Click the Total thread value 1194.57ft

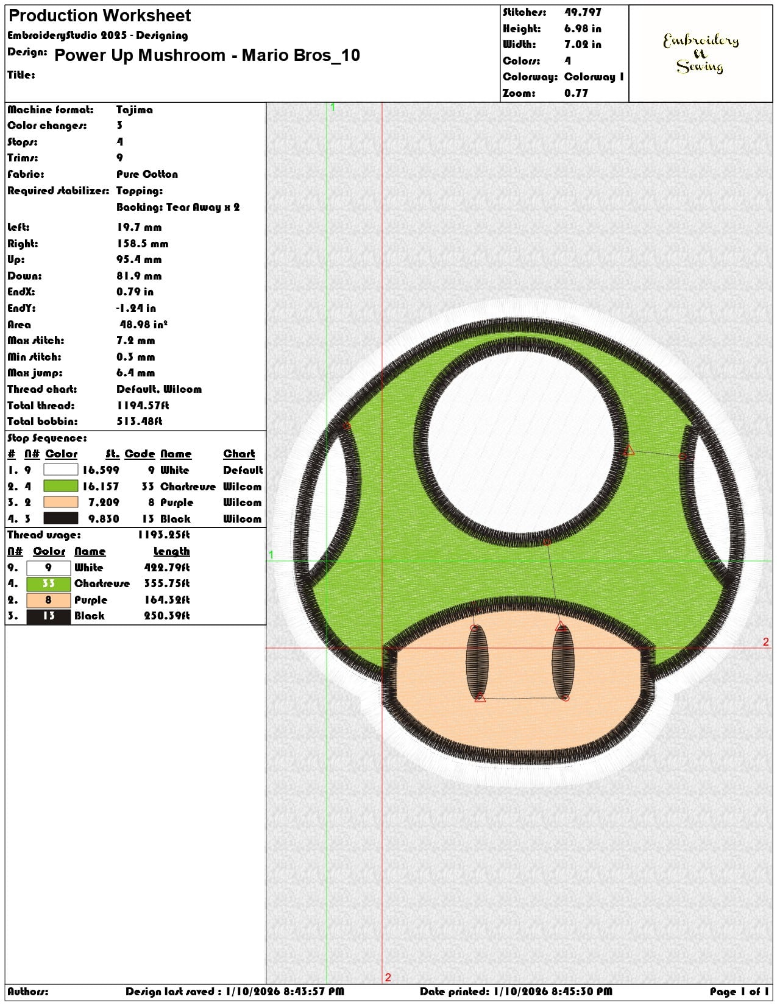(x=143, y=406)
